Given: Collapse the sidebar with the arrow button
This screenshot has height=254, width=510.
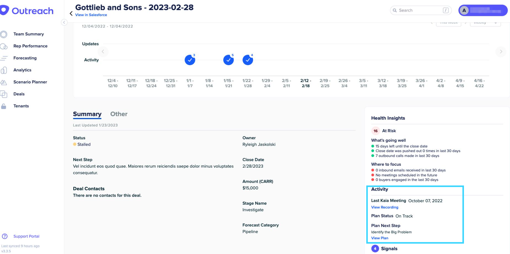Looking at the screenshot, I should point(64,22).
